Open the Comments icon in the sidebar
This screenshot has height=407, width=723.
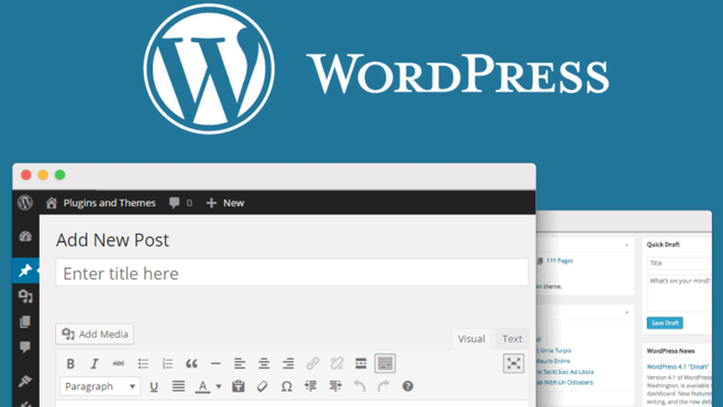tap(25, 347)
